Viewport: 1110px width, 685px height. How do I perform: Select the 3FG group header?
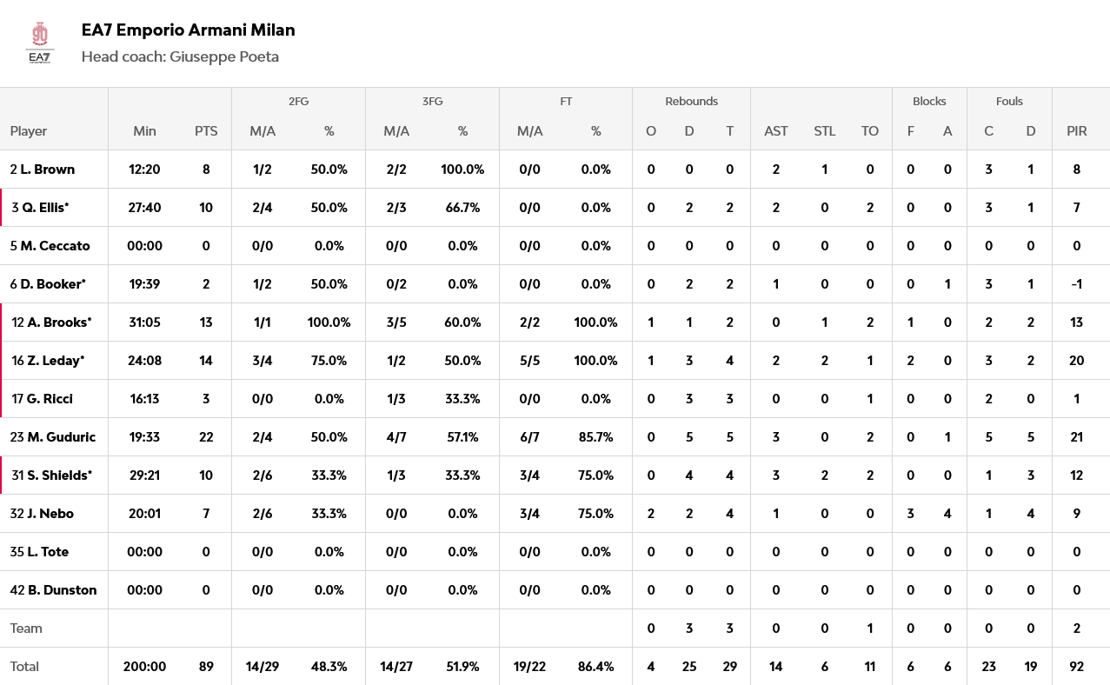click(432, 102)
